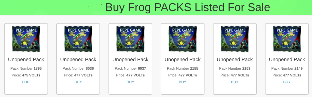Buy pack number 2155
Image resolution: width=312 pixels, height=97 pixels.
(182, 82)
